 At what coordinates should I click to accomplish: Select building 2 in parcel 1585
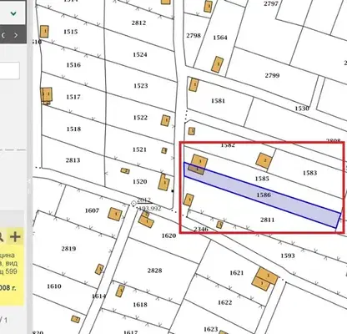(264, 160)
